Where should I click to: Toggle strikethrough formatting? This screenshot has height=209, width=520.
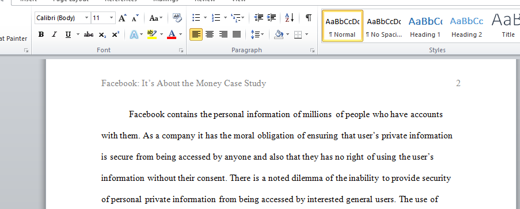click(x=89, y=34)
